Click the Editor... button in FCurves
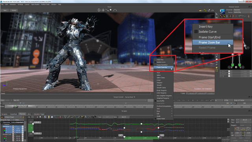The image size is (252, 142). [17, 120]
